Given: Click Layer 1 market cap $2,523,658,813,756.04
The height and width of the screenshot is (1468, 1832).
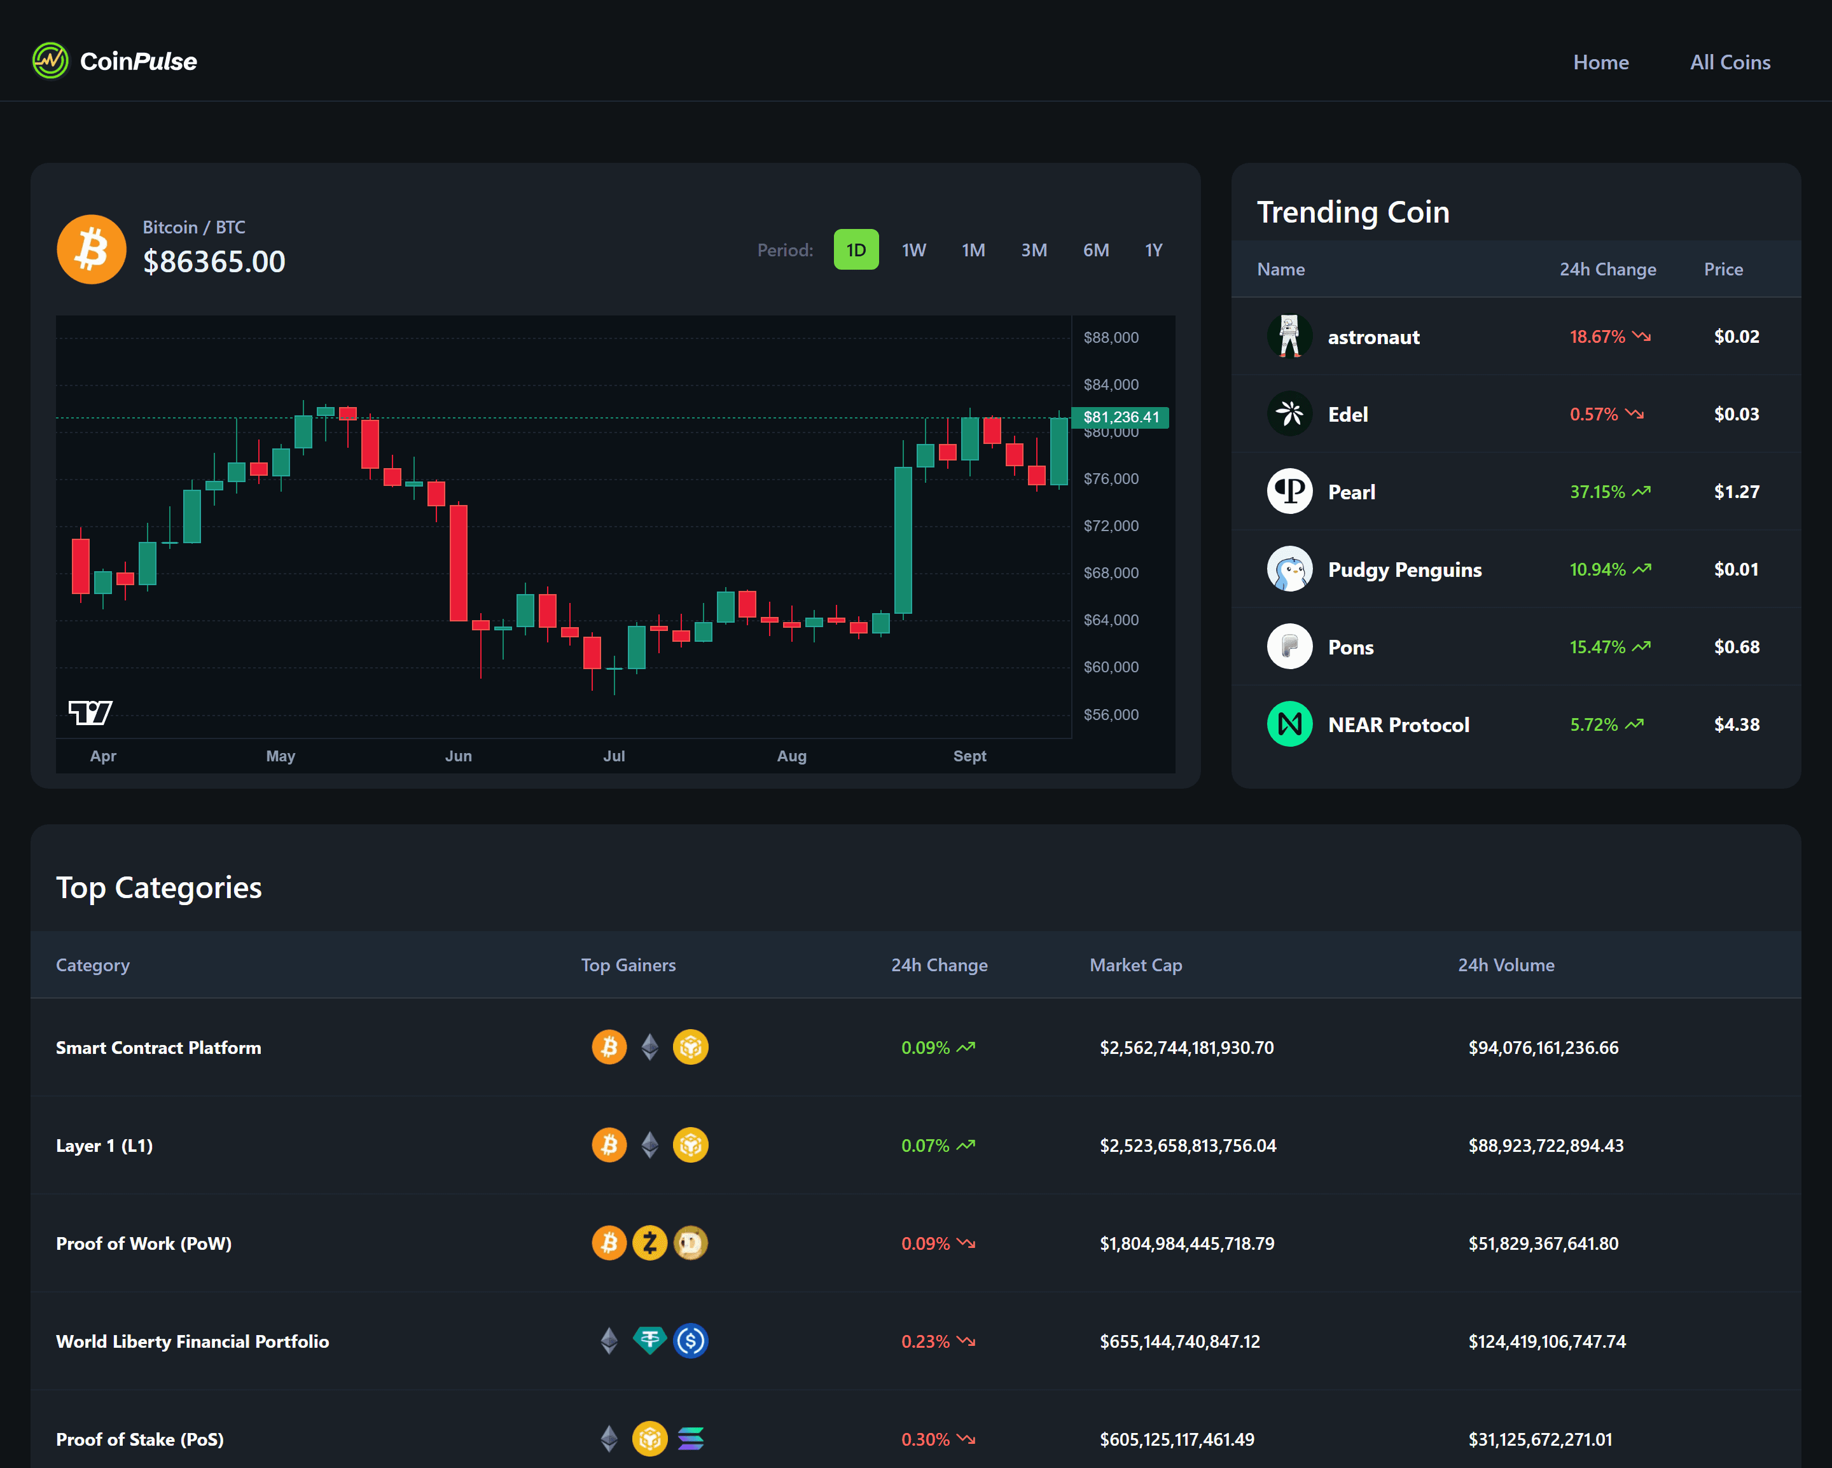Looking at the screenshot, I should click(x=1188, y=1145).
